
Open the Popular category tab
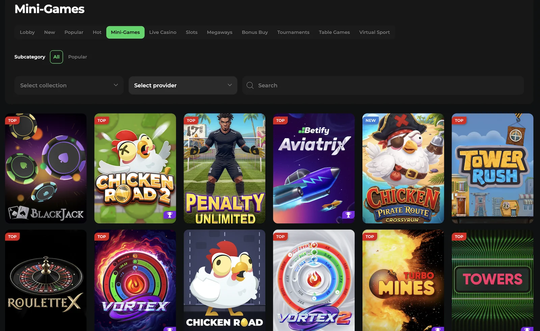(74, 32)
